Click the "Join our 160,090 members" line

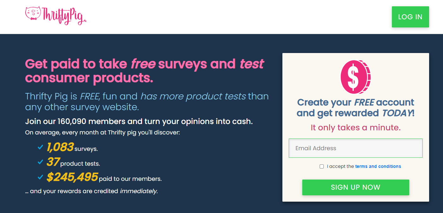(139, 121)
